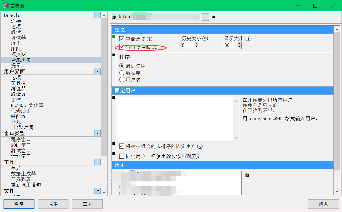
Task: Decrease the 历史大小 value
Action: point(197,47)
